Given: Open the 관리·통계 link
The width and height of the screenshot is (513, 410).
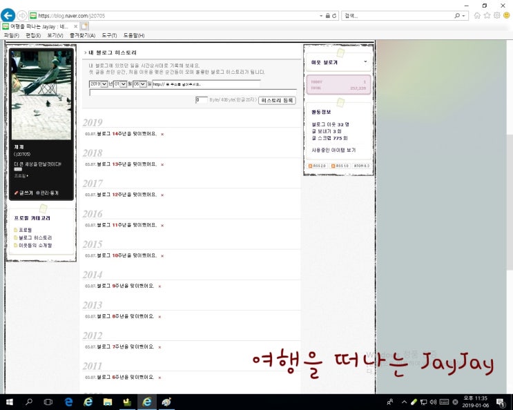Looking at the screenshot, I should [x=47, y=193].
